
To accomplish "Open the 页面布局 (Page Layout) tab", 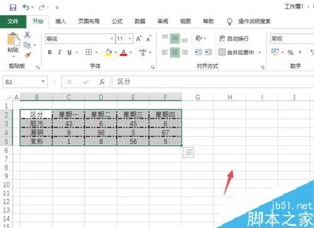I will click(x=89, y=21).
